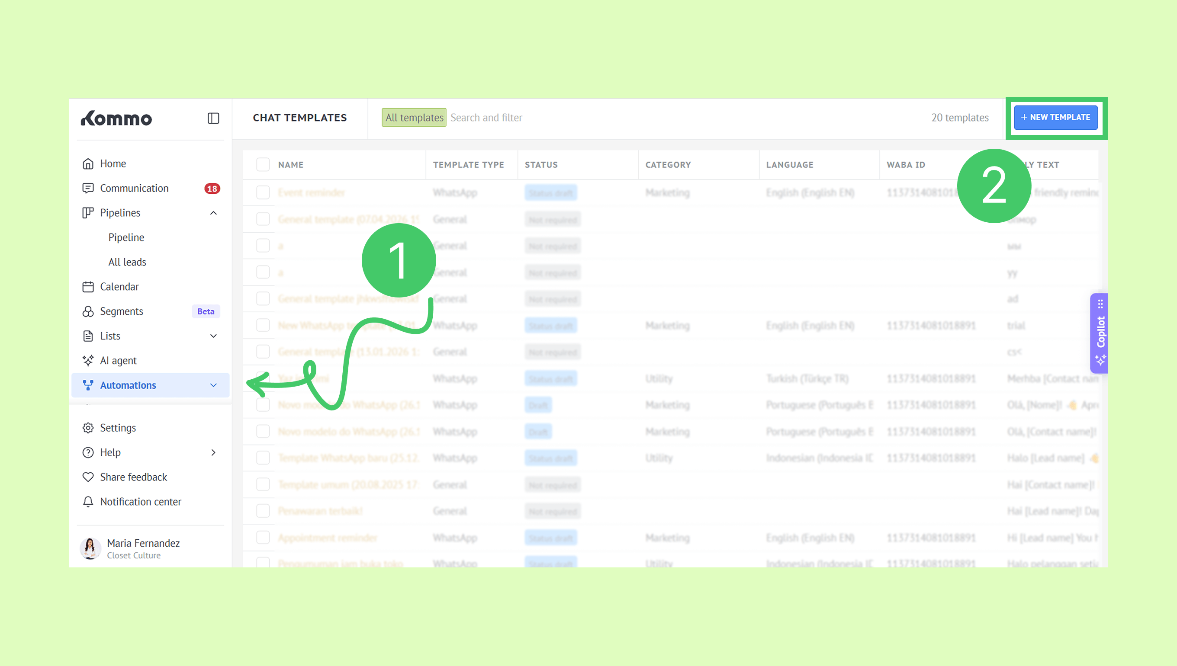Check the New WhatsApp template row checkbox

[263, 325]
